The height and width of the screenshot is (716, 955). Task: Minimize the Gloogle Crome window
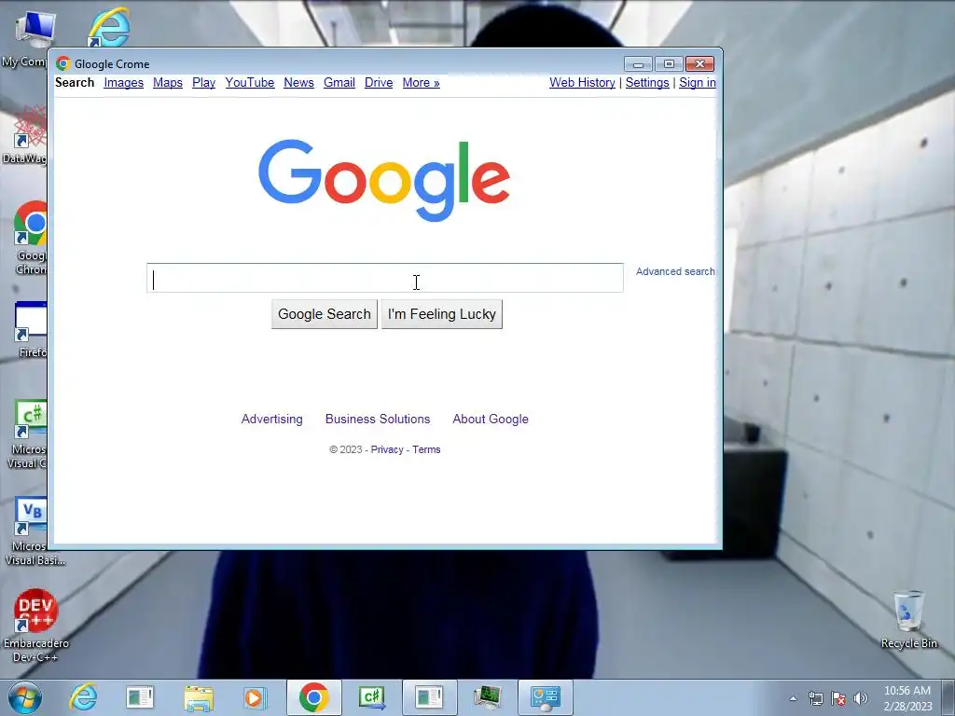coord(638,64)
